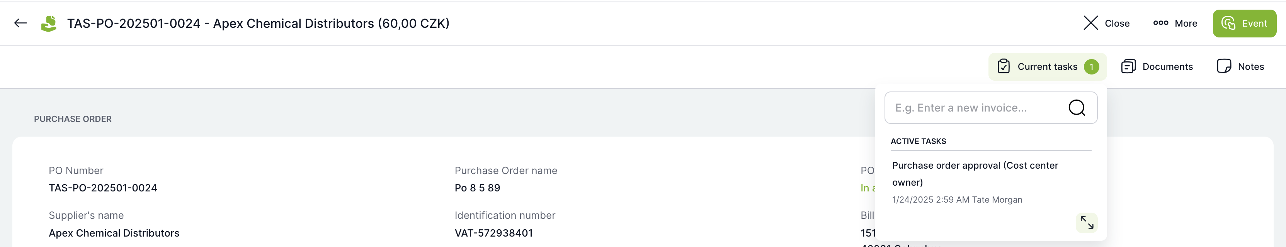The width and height of the screenshot is (1286, 247).
Task: Select the PO Number field value
Action: pos(103,188)
